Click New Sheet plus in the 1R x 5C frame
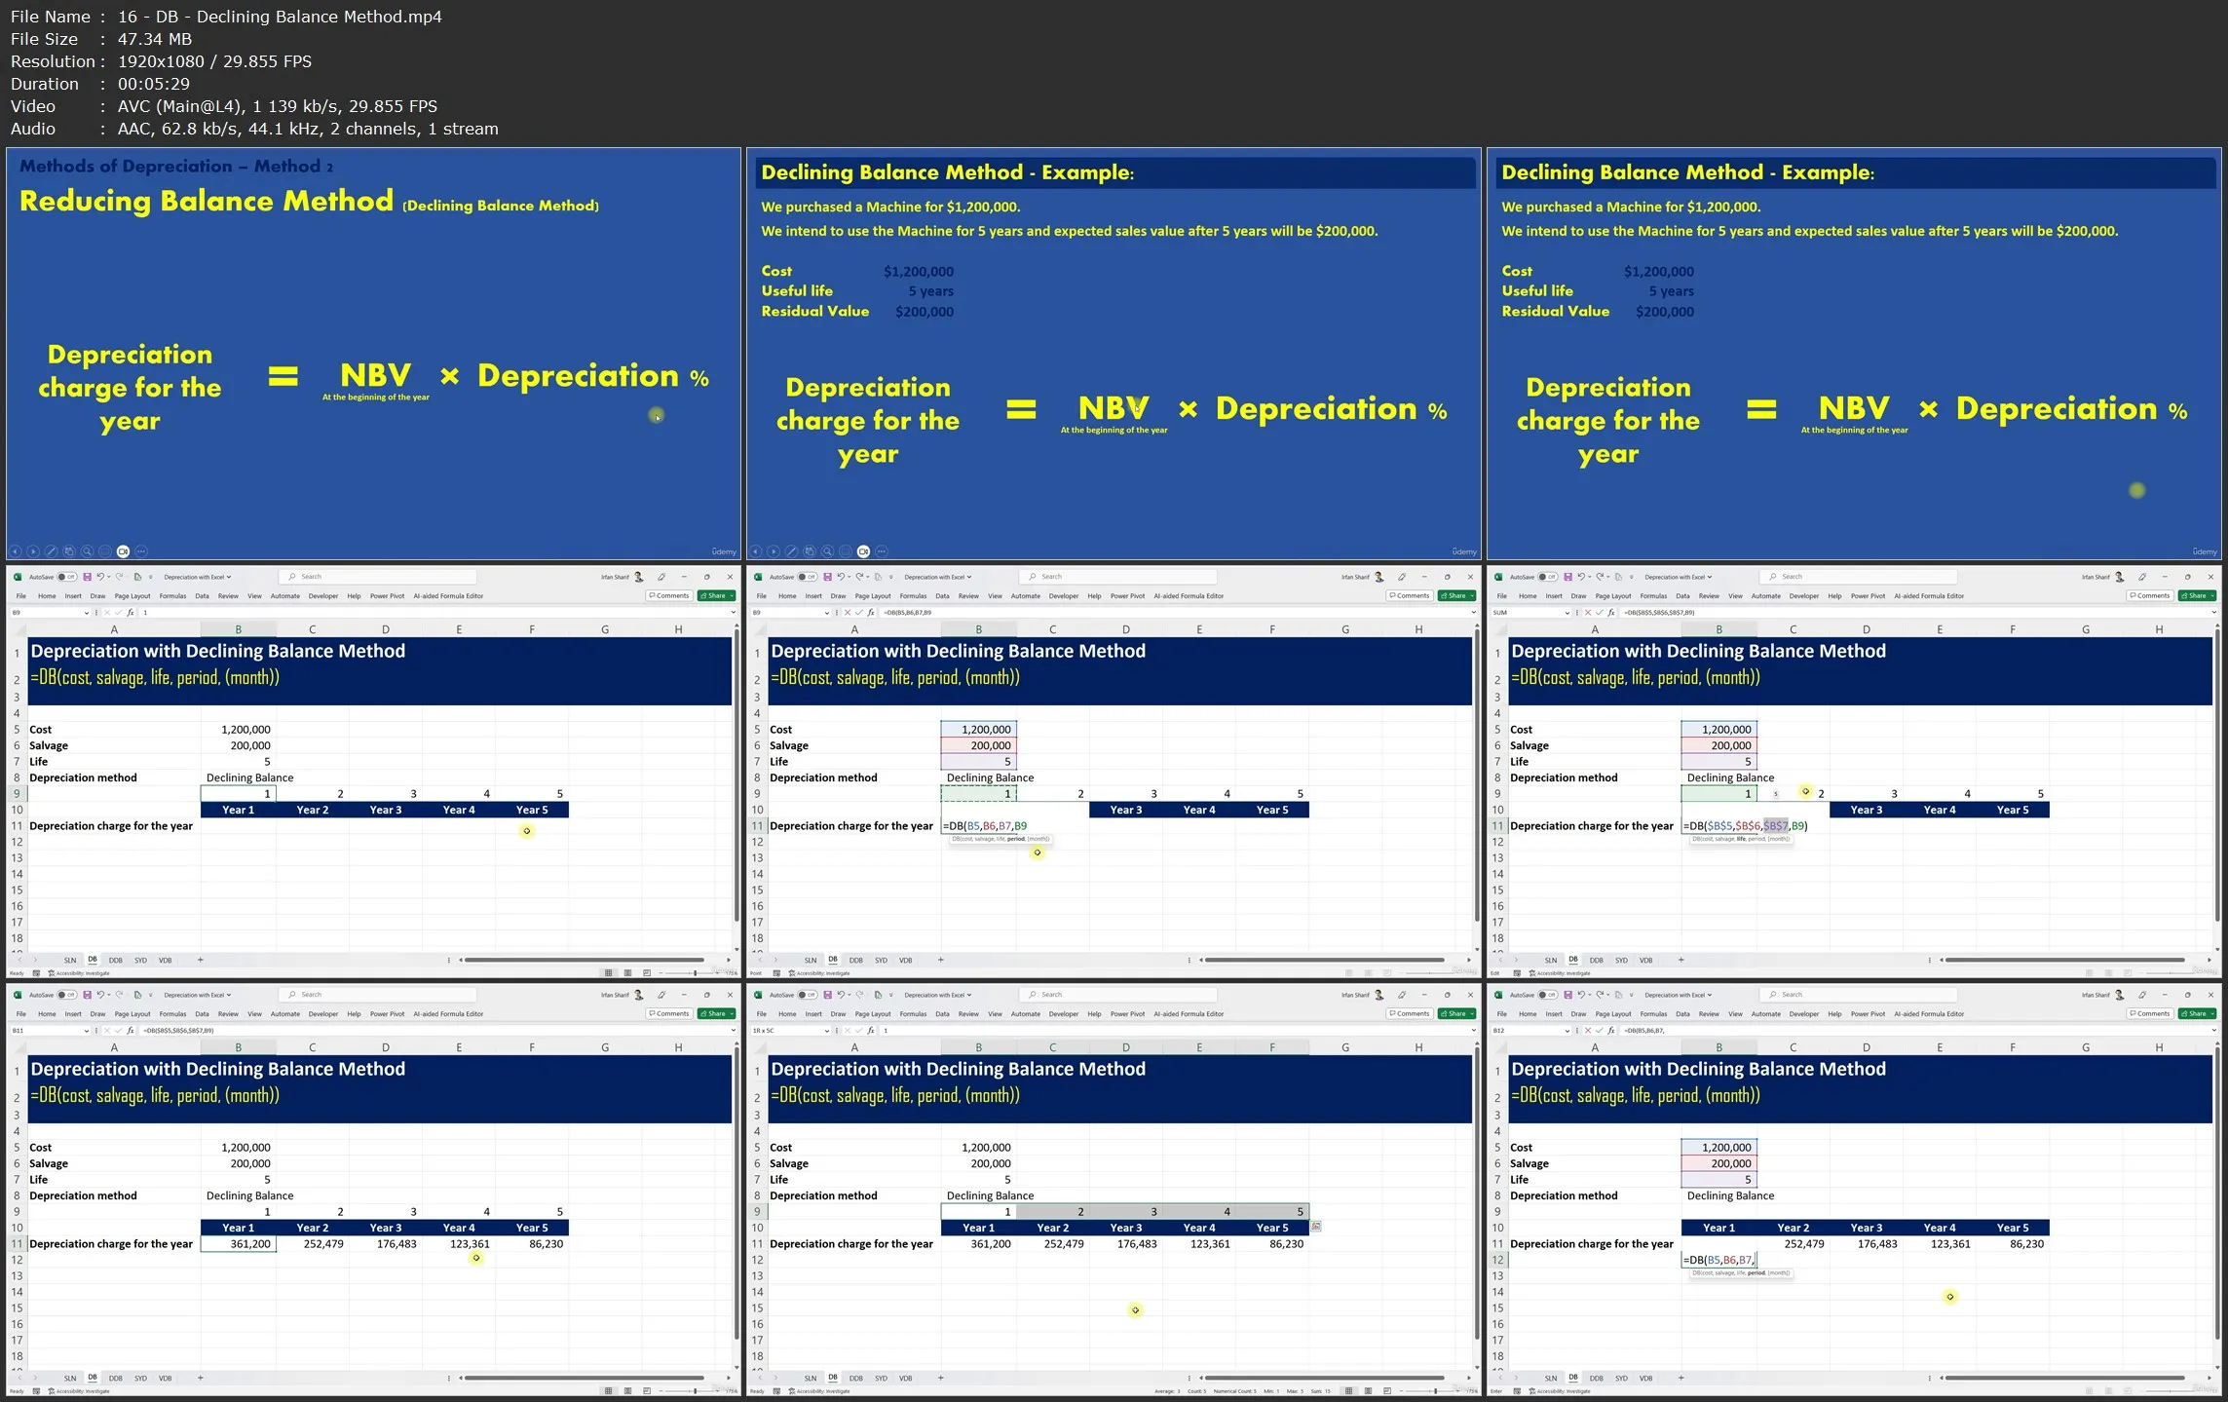Viewport: 2228px width, 1402px height. (941, 1378)
